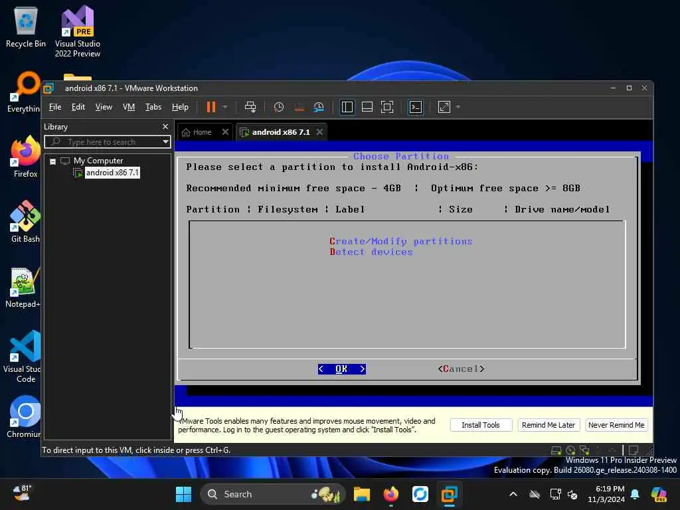Click Remind Me Later button
This screenshot has height=510, width=680.
click(548, 425)
